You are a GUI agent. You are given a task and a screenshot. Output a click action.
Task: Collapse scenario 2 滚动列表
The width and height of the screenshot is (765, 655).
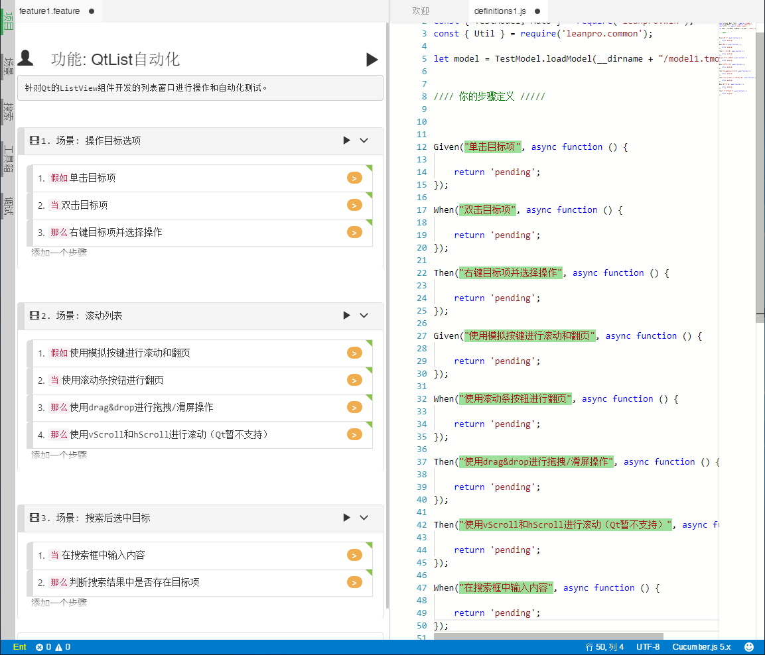[364, 316]
